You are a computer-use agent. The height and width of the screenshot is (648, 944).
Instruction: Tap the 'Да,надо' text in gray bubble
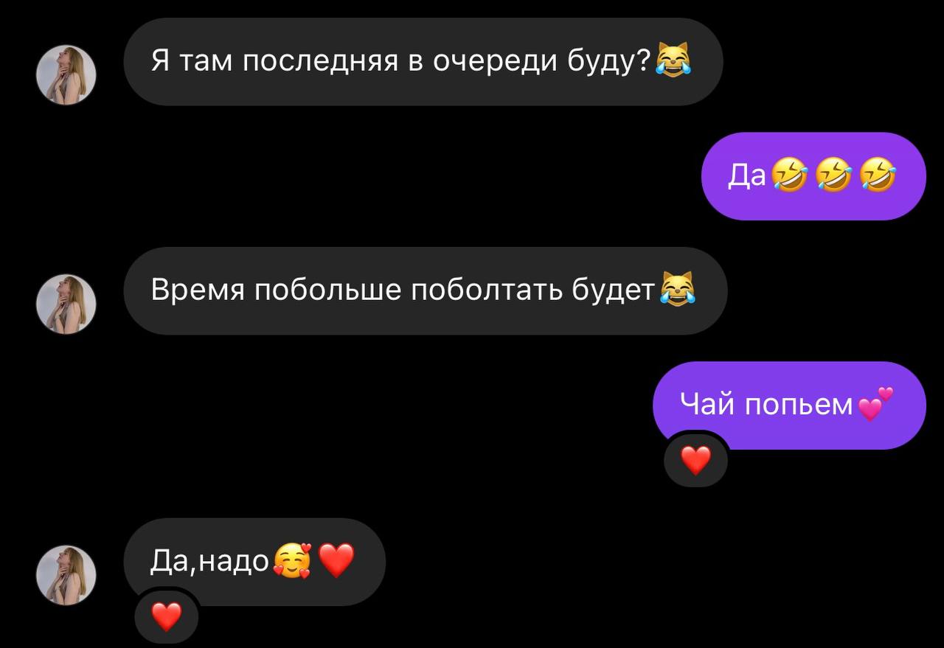click(209, 562)
